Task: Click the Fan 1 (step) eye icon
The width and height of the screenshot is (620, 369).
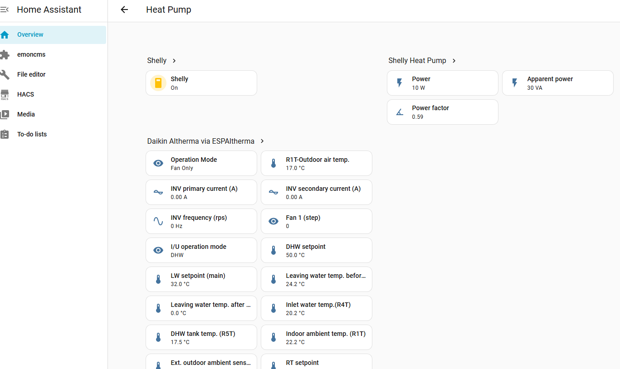Action: 273,222
